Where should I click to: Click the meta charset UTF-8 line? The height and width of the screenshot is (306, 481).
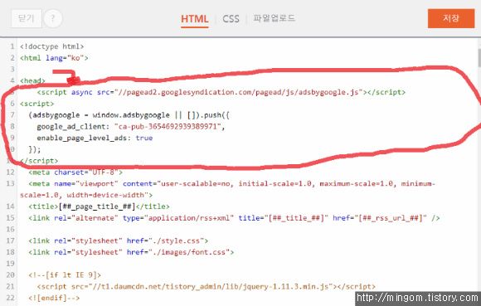coord(75,172)
